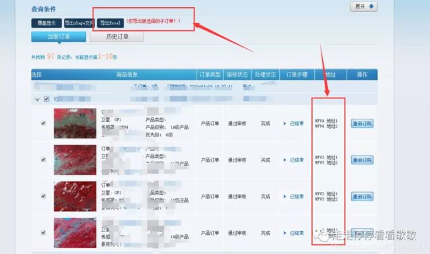
Task: Click arrow icon before 已结束 in WFV4 row
Action: 284,123
